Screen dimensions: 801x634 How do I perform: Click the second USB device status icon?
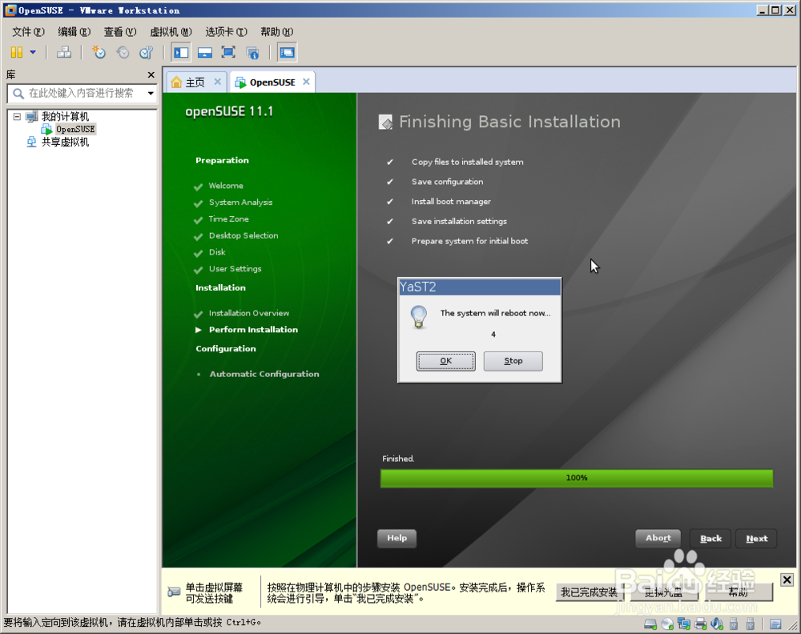[750, 624]
